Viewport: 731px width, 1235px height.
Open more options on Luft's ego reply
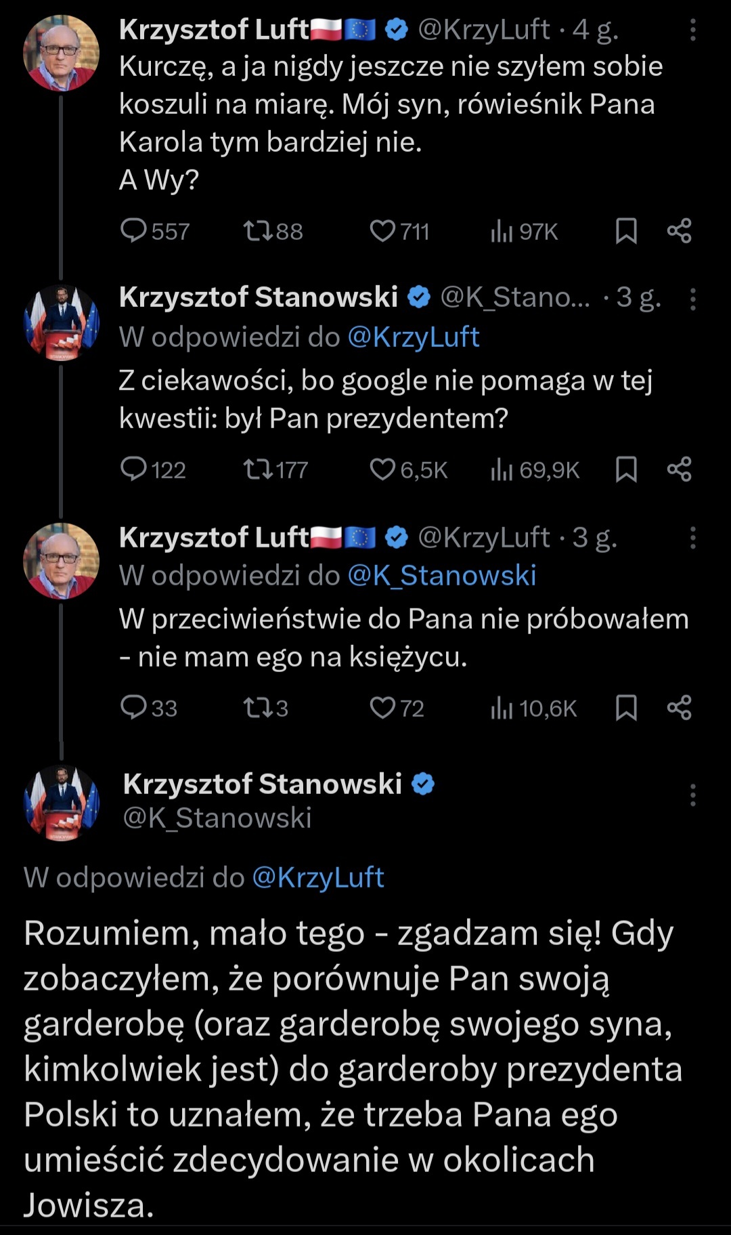point(692,538)
